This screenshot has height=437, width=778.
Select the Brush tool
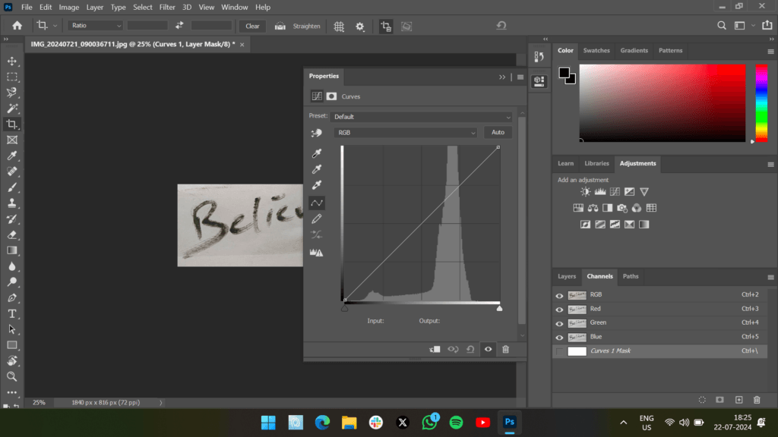[x=12, y=187]
